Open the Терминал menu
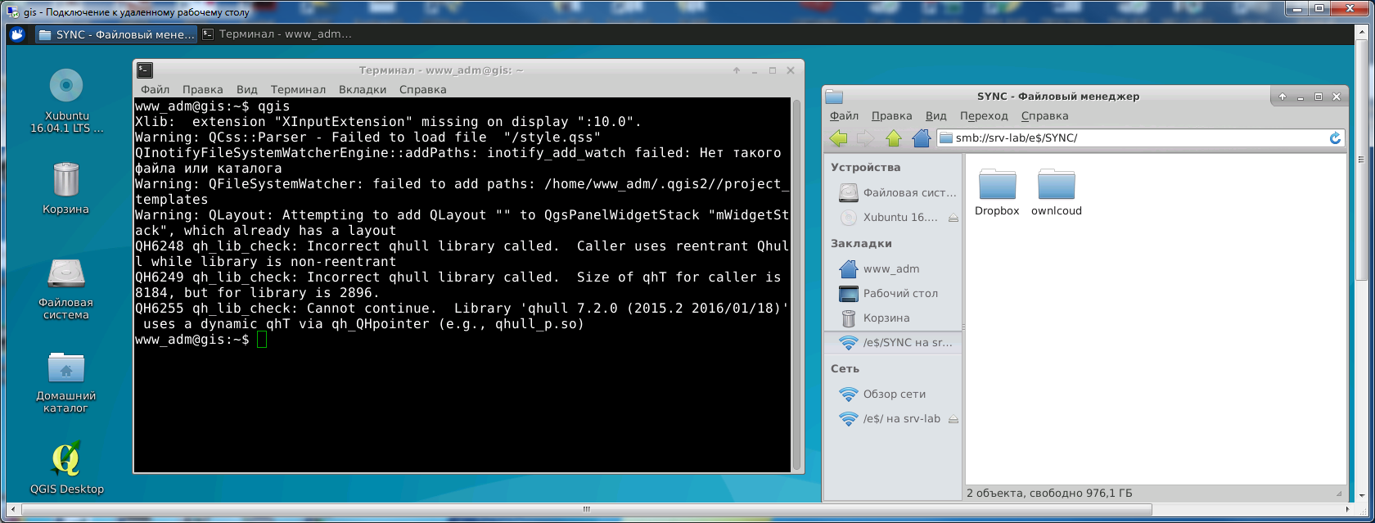 (299, 89)
